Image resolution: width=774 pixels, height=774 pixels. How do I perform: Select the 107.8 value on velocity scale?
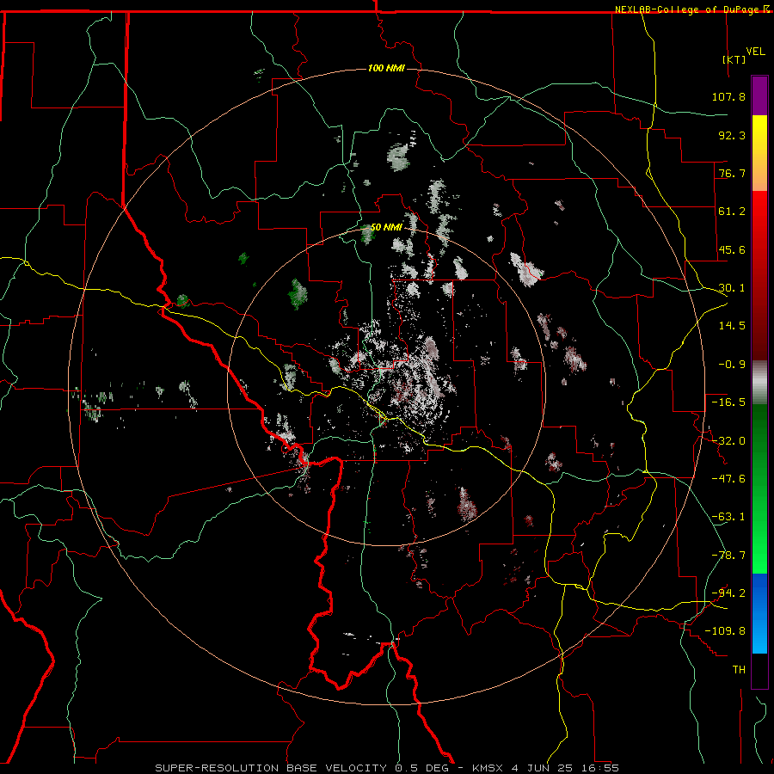[x=728, y=96]
